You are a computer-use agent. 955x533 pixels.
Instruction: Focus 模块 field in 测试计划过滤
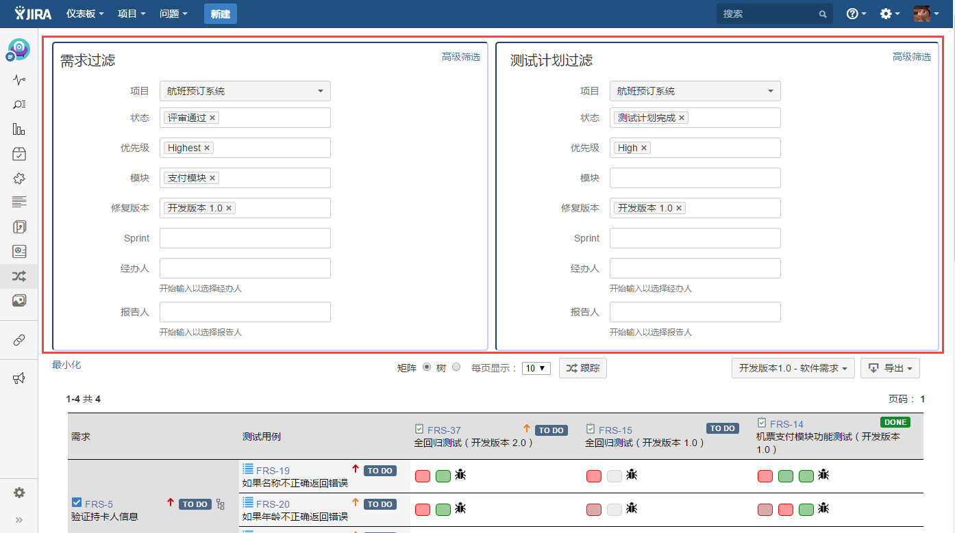coord(695,178)
